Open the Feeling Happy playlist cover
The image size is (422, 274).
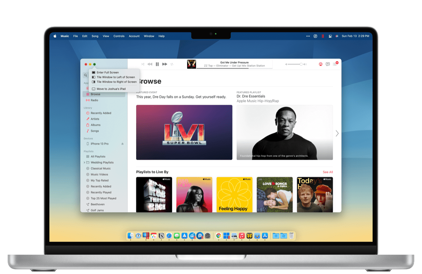234,195
